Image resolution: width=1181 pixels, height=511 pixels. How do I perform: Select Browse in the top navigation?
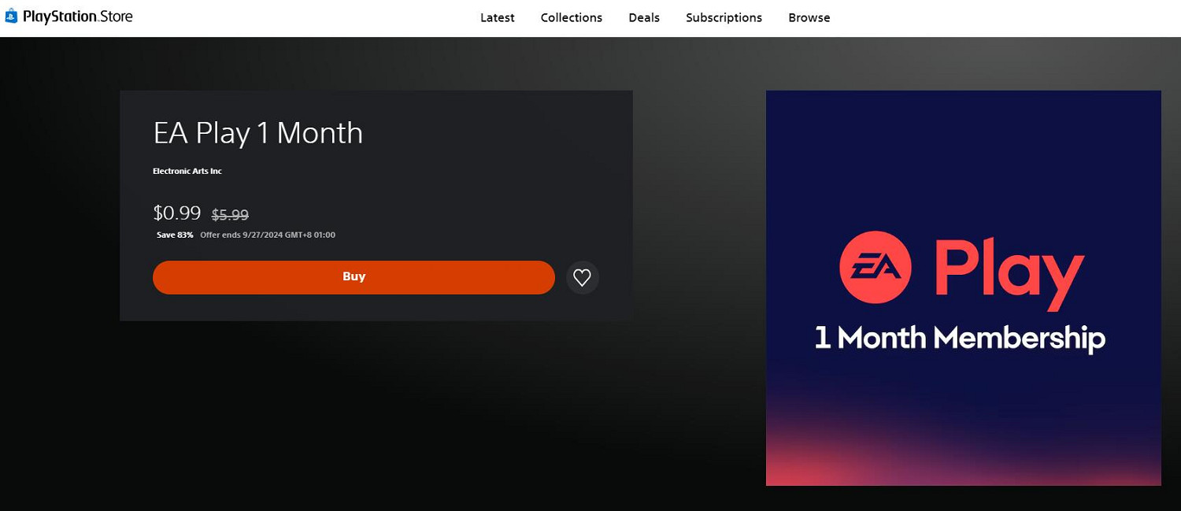click(809, 17)
